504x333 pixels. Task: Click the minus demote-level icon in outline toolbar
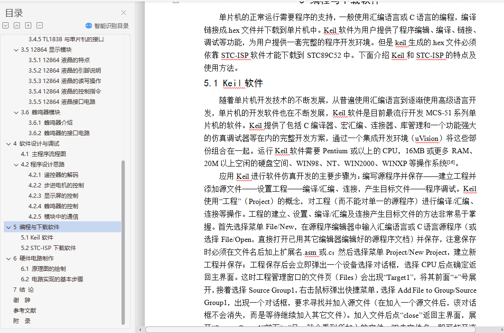tap(39, 26)
